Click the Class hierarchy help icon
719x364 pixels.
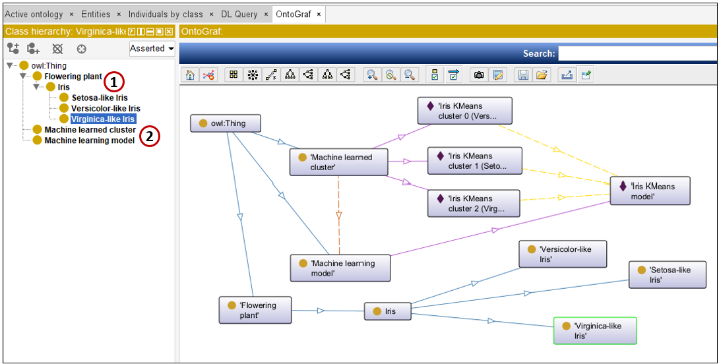click(x=131, y=31)
